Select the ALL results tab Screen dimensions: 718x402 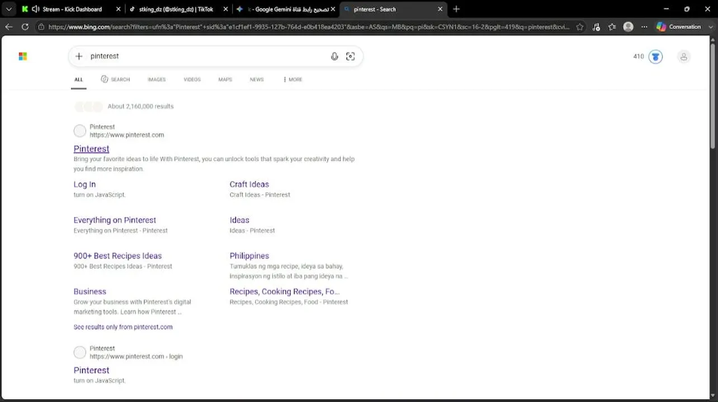(x=78, y=80)
